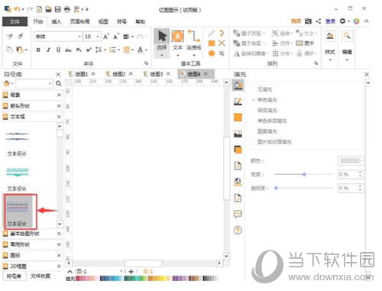Open the comment bubble icon in right sidebar
Viewport: 382px width, 291px height.
tap(238, 214)
